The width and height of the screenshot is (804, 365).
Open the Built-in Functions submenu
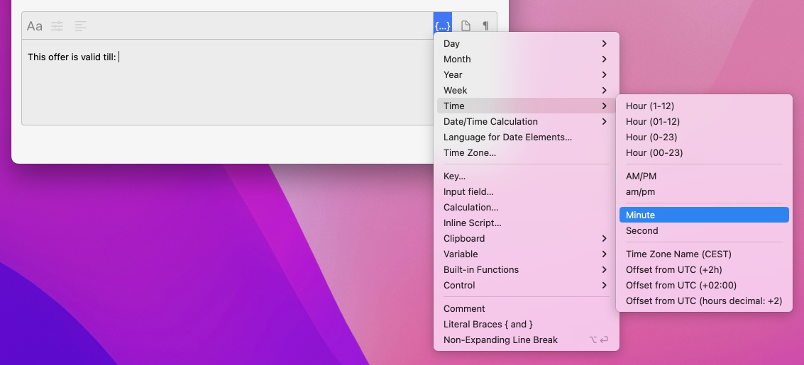[525, 270]
